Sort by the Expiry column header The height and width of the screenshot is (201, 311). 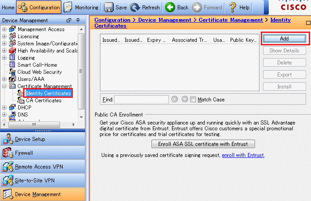(x=156, y=40)
